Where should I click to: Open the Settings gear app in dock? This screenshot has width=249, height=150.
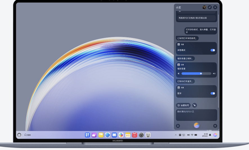141,135
